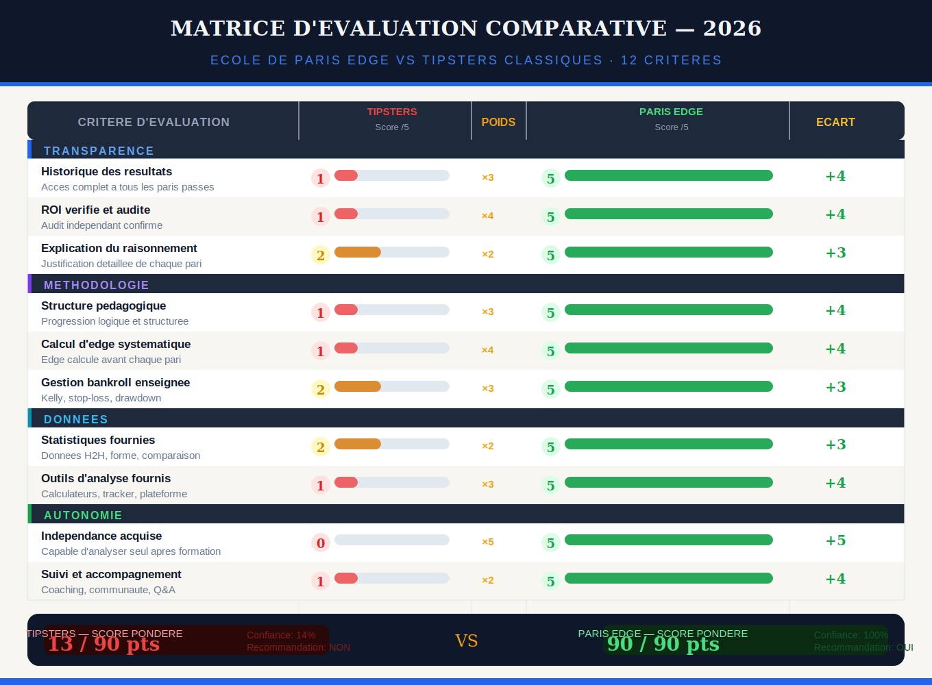Image resolution: width=932 pixels, height=685 pixels.
Task: Click the green 5 badge for ROI verifie et audite
Action: 551,216
